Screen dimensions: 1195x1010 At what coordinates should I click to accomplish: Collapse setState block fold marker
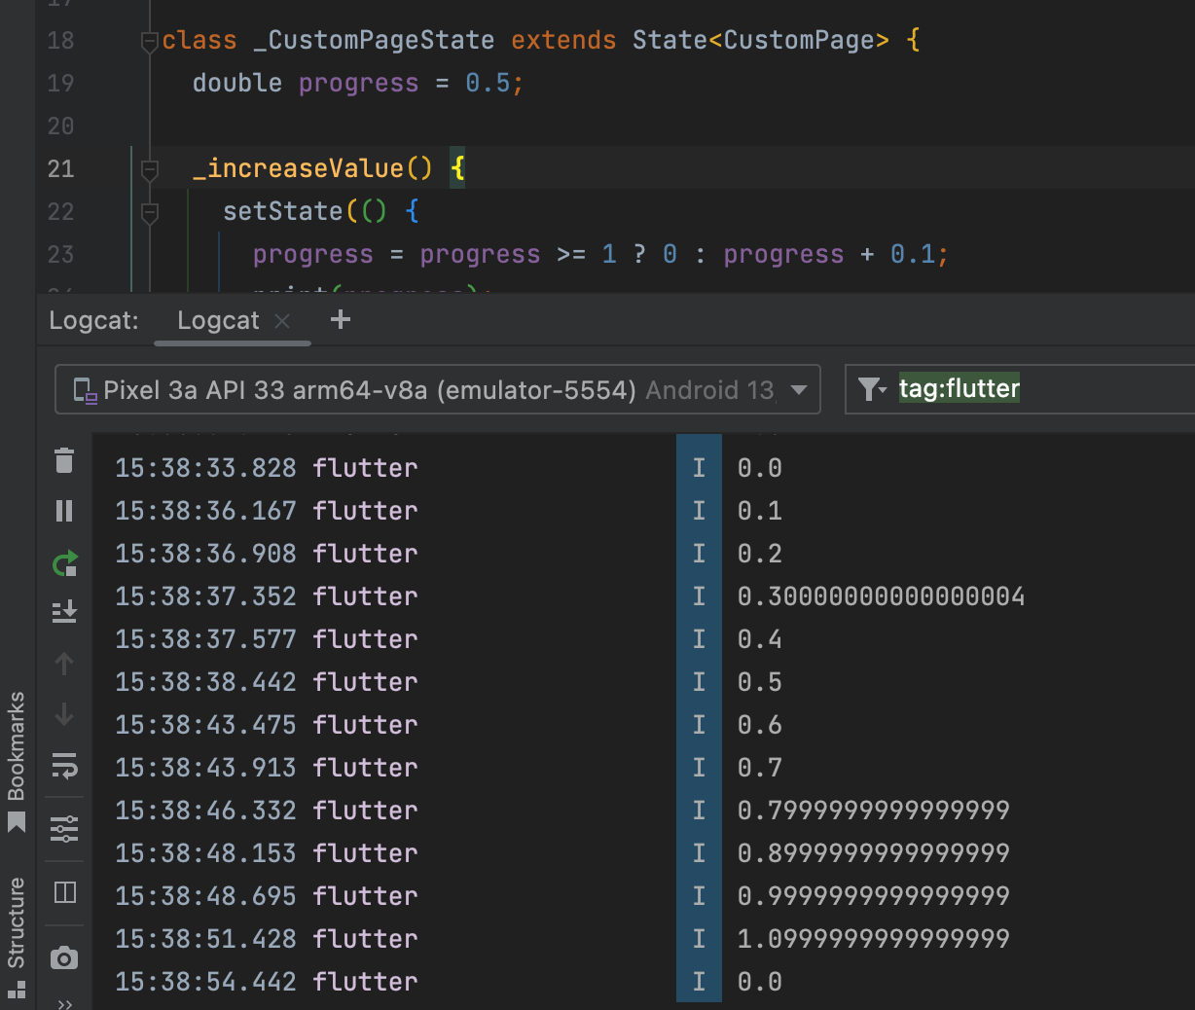pos(150,213)
